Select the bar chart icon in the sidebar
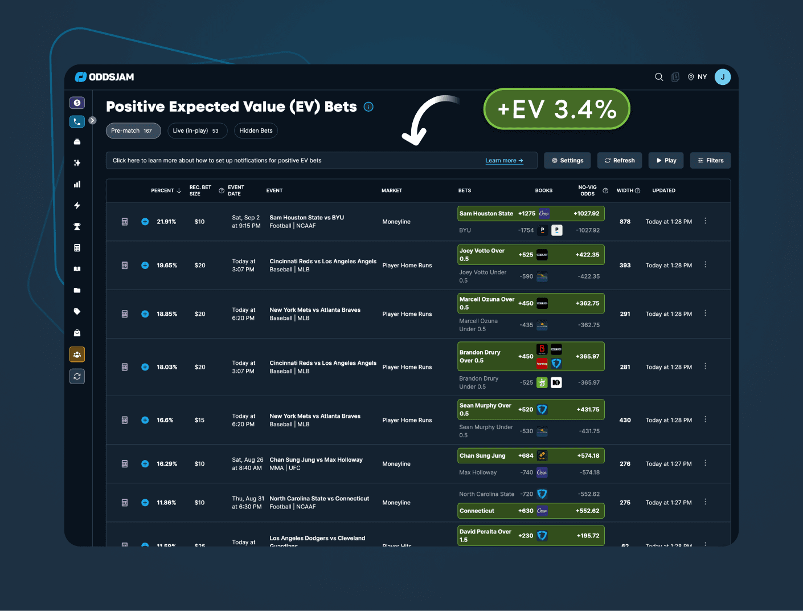The height and width of the screenshot is (611, 803). pos(77,184)
